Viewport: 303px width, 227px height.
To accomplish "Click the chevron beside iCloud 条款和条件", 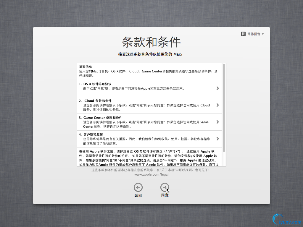I will click(217, 105).
